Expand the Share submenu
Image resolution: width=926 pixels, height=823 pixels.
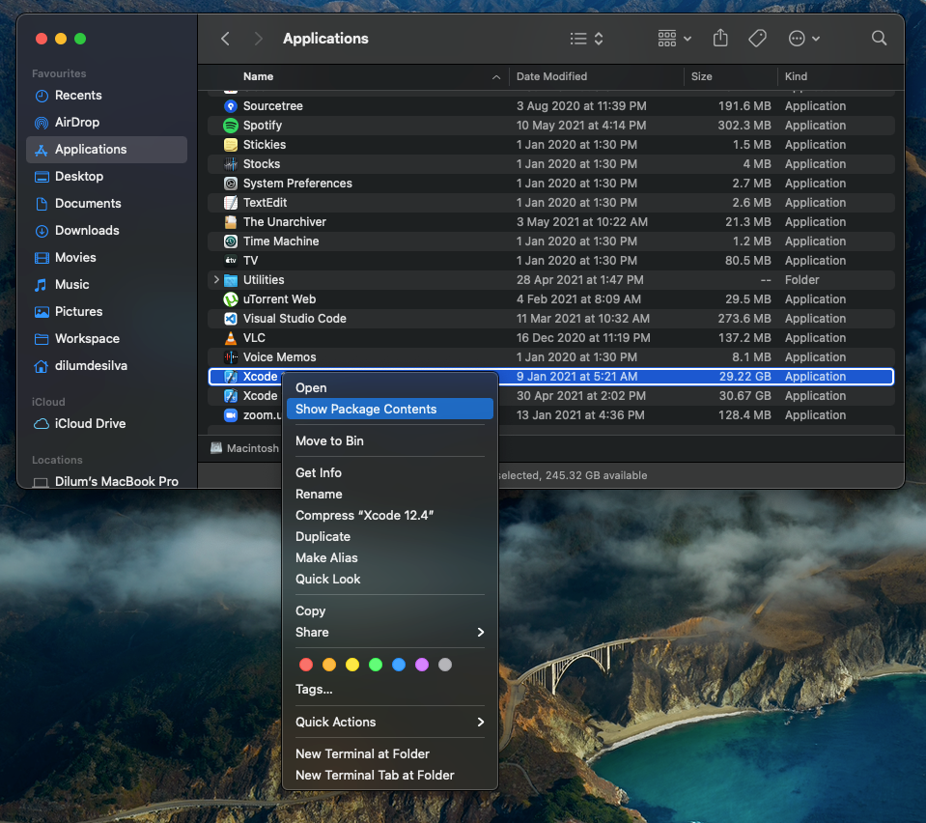(311, 632)
